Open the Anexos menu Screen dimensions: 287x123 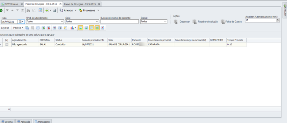click(68, 10)
